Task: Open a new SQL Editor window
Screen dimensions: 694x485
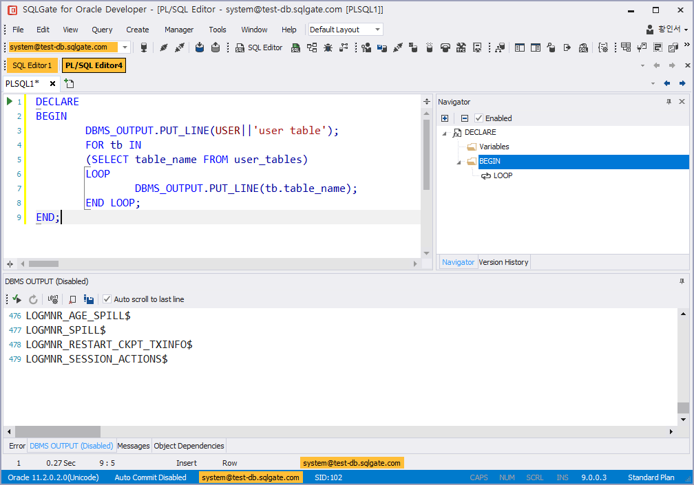Action: 259,47
